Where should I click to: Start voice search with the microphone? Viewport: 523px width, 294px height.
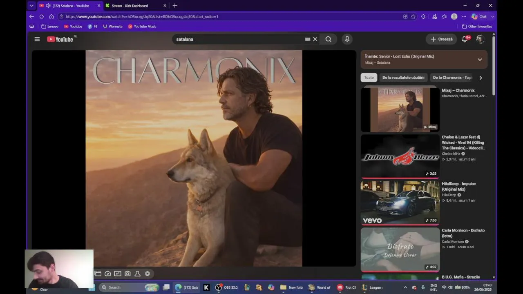tap(347, 39)
